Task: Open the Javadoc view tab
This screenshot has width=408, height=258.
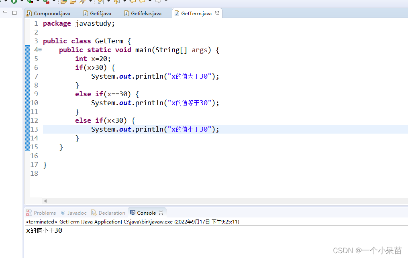Action: (x=73, y=213)
